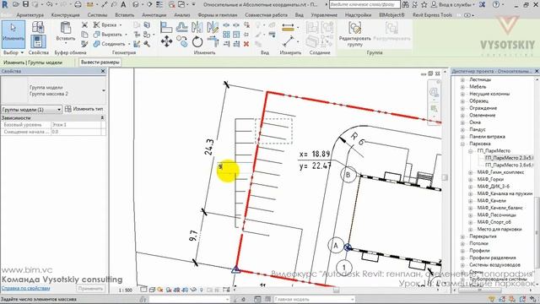Click the Смещение начала value field 0.0

[x=76, y=132]
